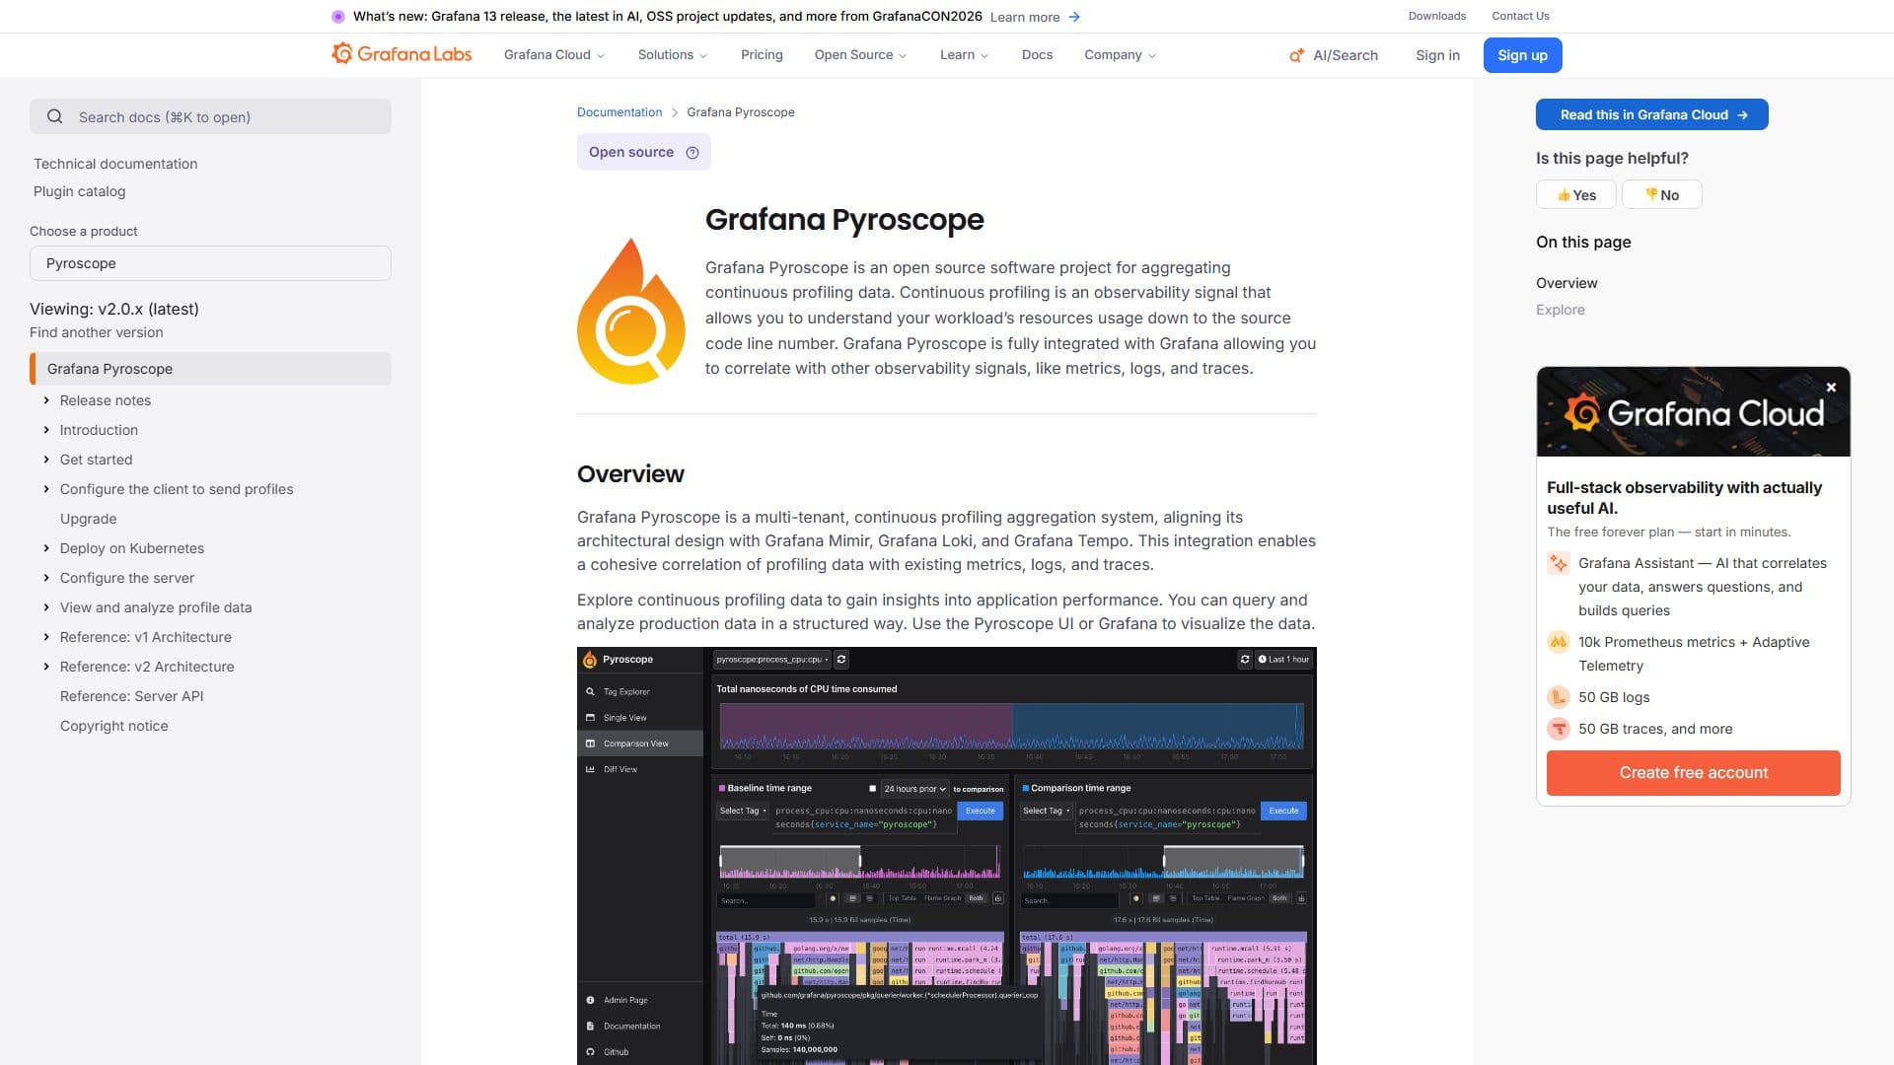
Task: Click the Pyroscope UI screenshot image
Action: [947, 856]
